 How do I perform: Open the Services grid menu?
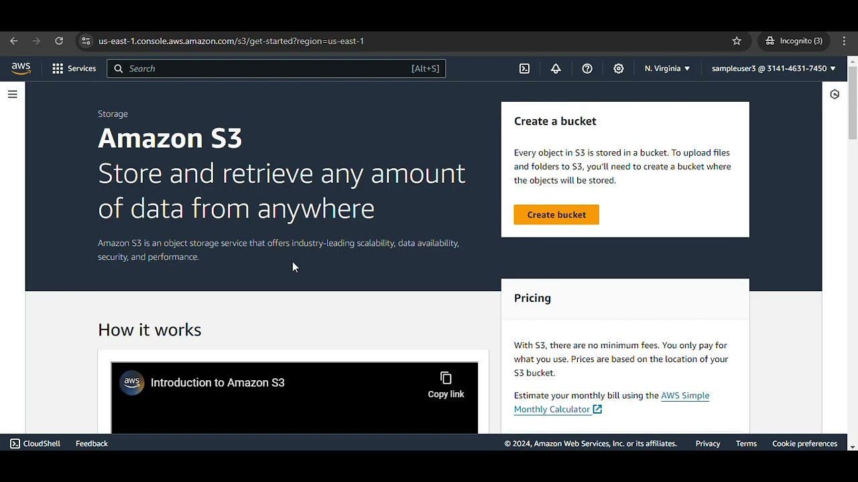pyautogui.click(x=58, y=68)
